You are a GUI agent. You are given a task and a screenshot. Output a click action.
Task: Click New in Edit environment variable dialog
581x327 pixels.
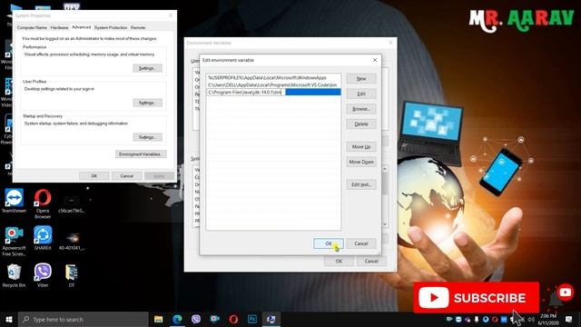361,79
